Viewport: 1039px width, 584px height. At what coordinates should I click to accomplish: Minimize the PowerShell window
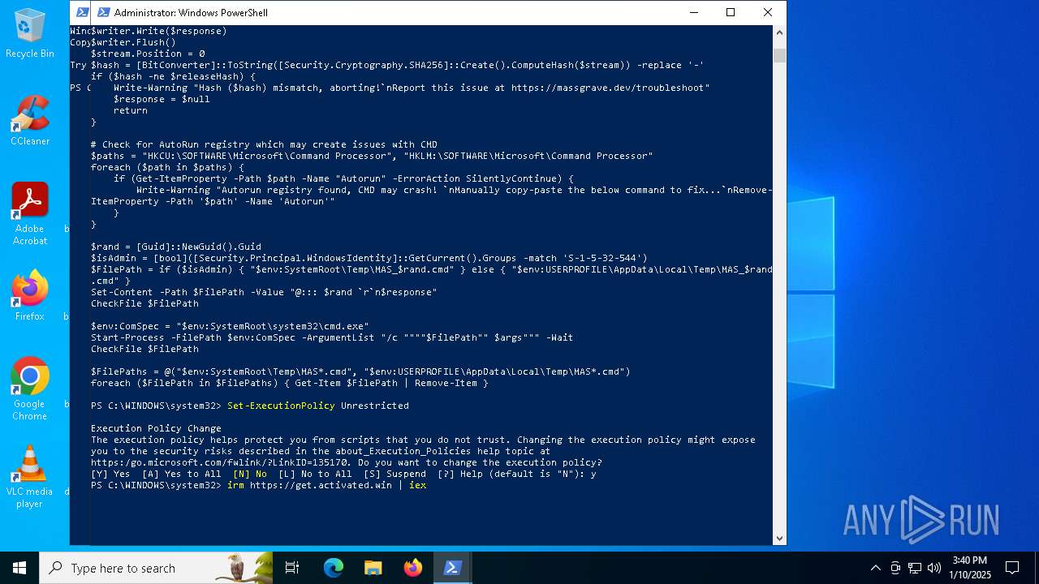click(x=693, y=12)
